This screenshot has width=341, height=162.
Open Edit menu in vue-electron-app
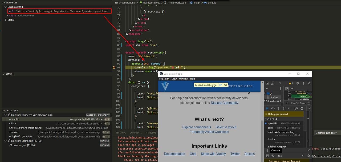click(167, 79)
